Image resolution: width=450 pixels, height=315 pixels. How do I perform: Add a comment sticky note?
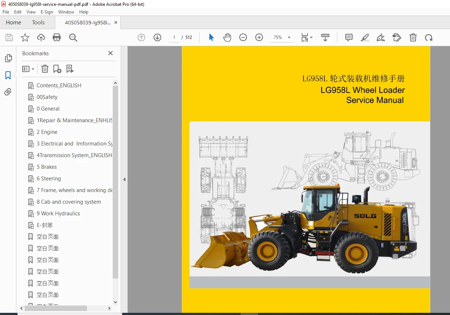[349, 37]
